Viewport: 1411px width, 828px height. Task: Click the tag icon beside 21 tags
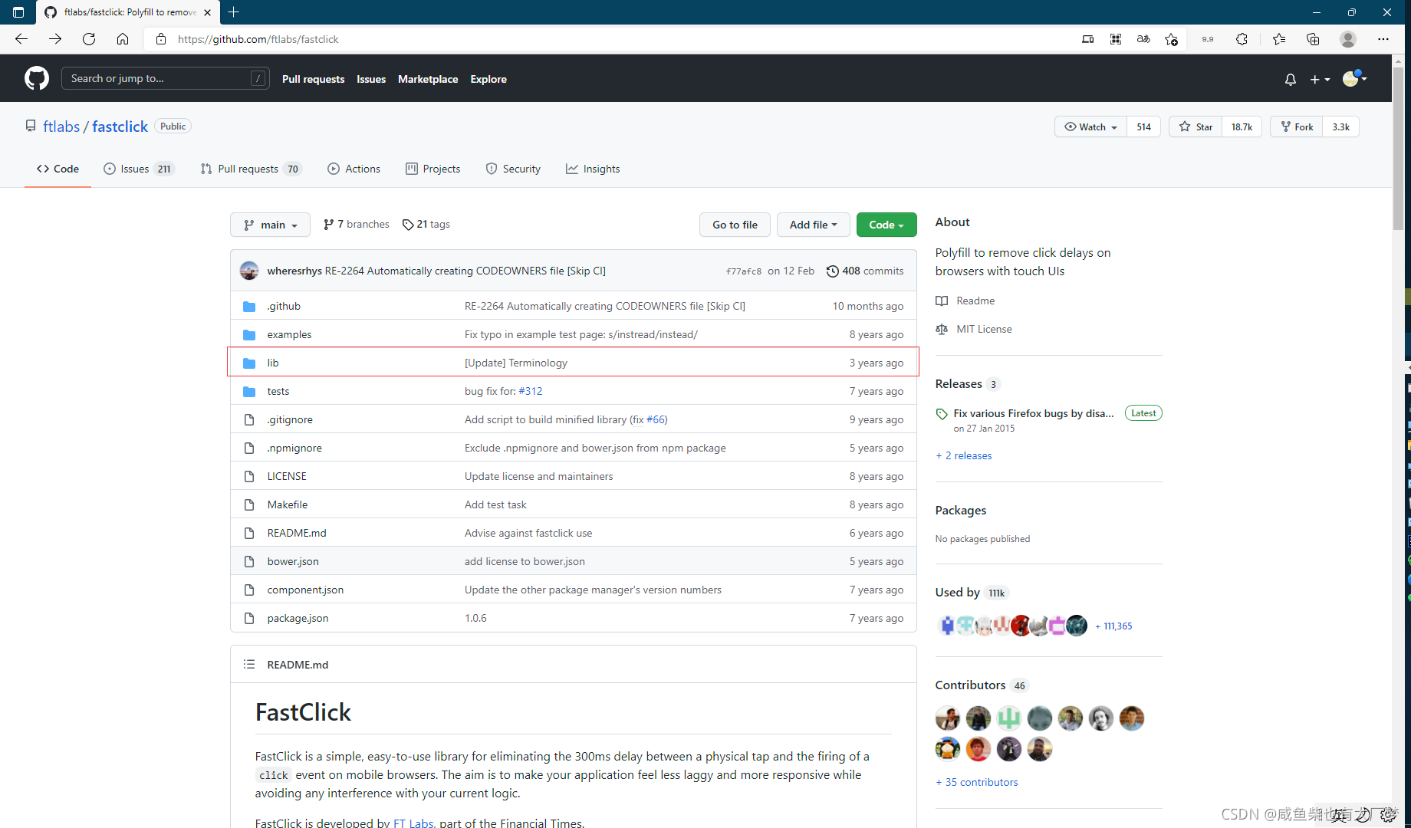[x=407, y=224]
